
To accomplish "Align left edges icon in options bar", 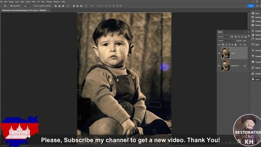I will click(x=56, y=6).
